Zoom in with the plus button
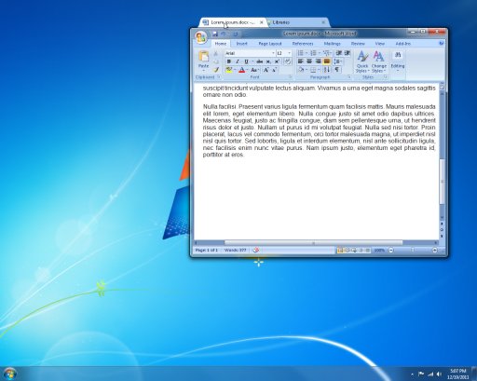The image size is (477, 381). [435, 250]
